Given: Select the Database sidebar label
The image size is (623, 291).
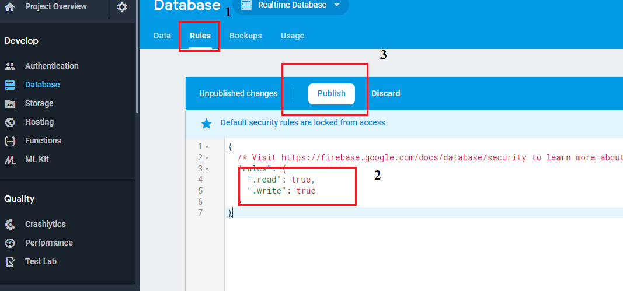Looking at the screenshot, I should (x=42, y=85).
